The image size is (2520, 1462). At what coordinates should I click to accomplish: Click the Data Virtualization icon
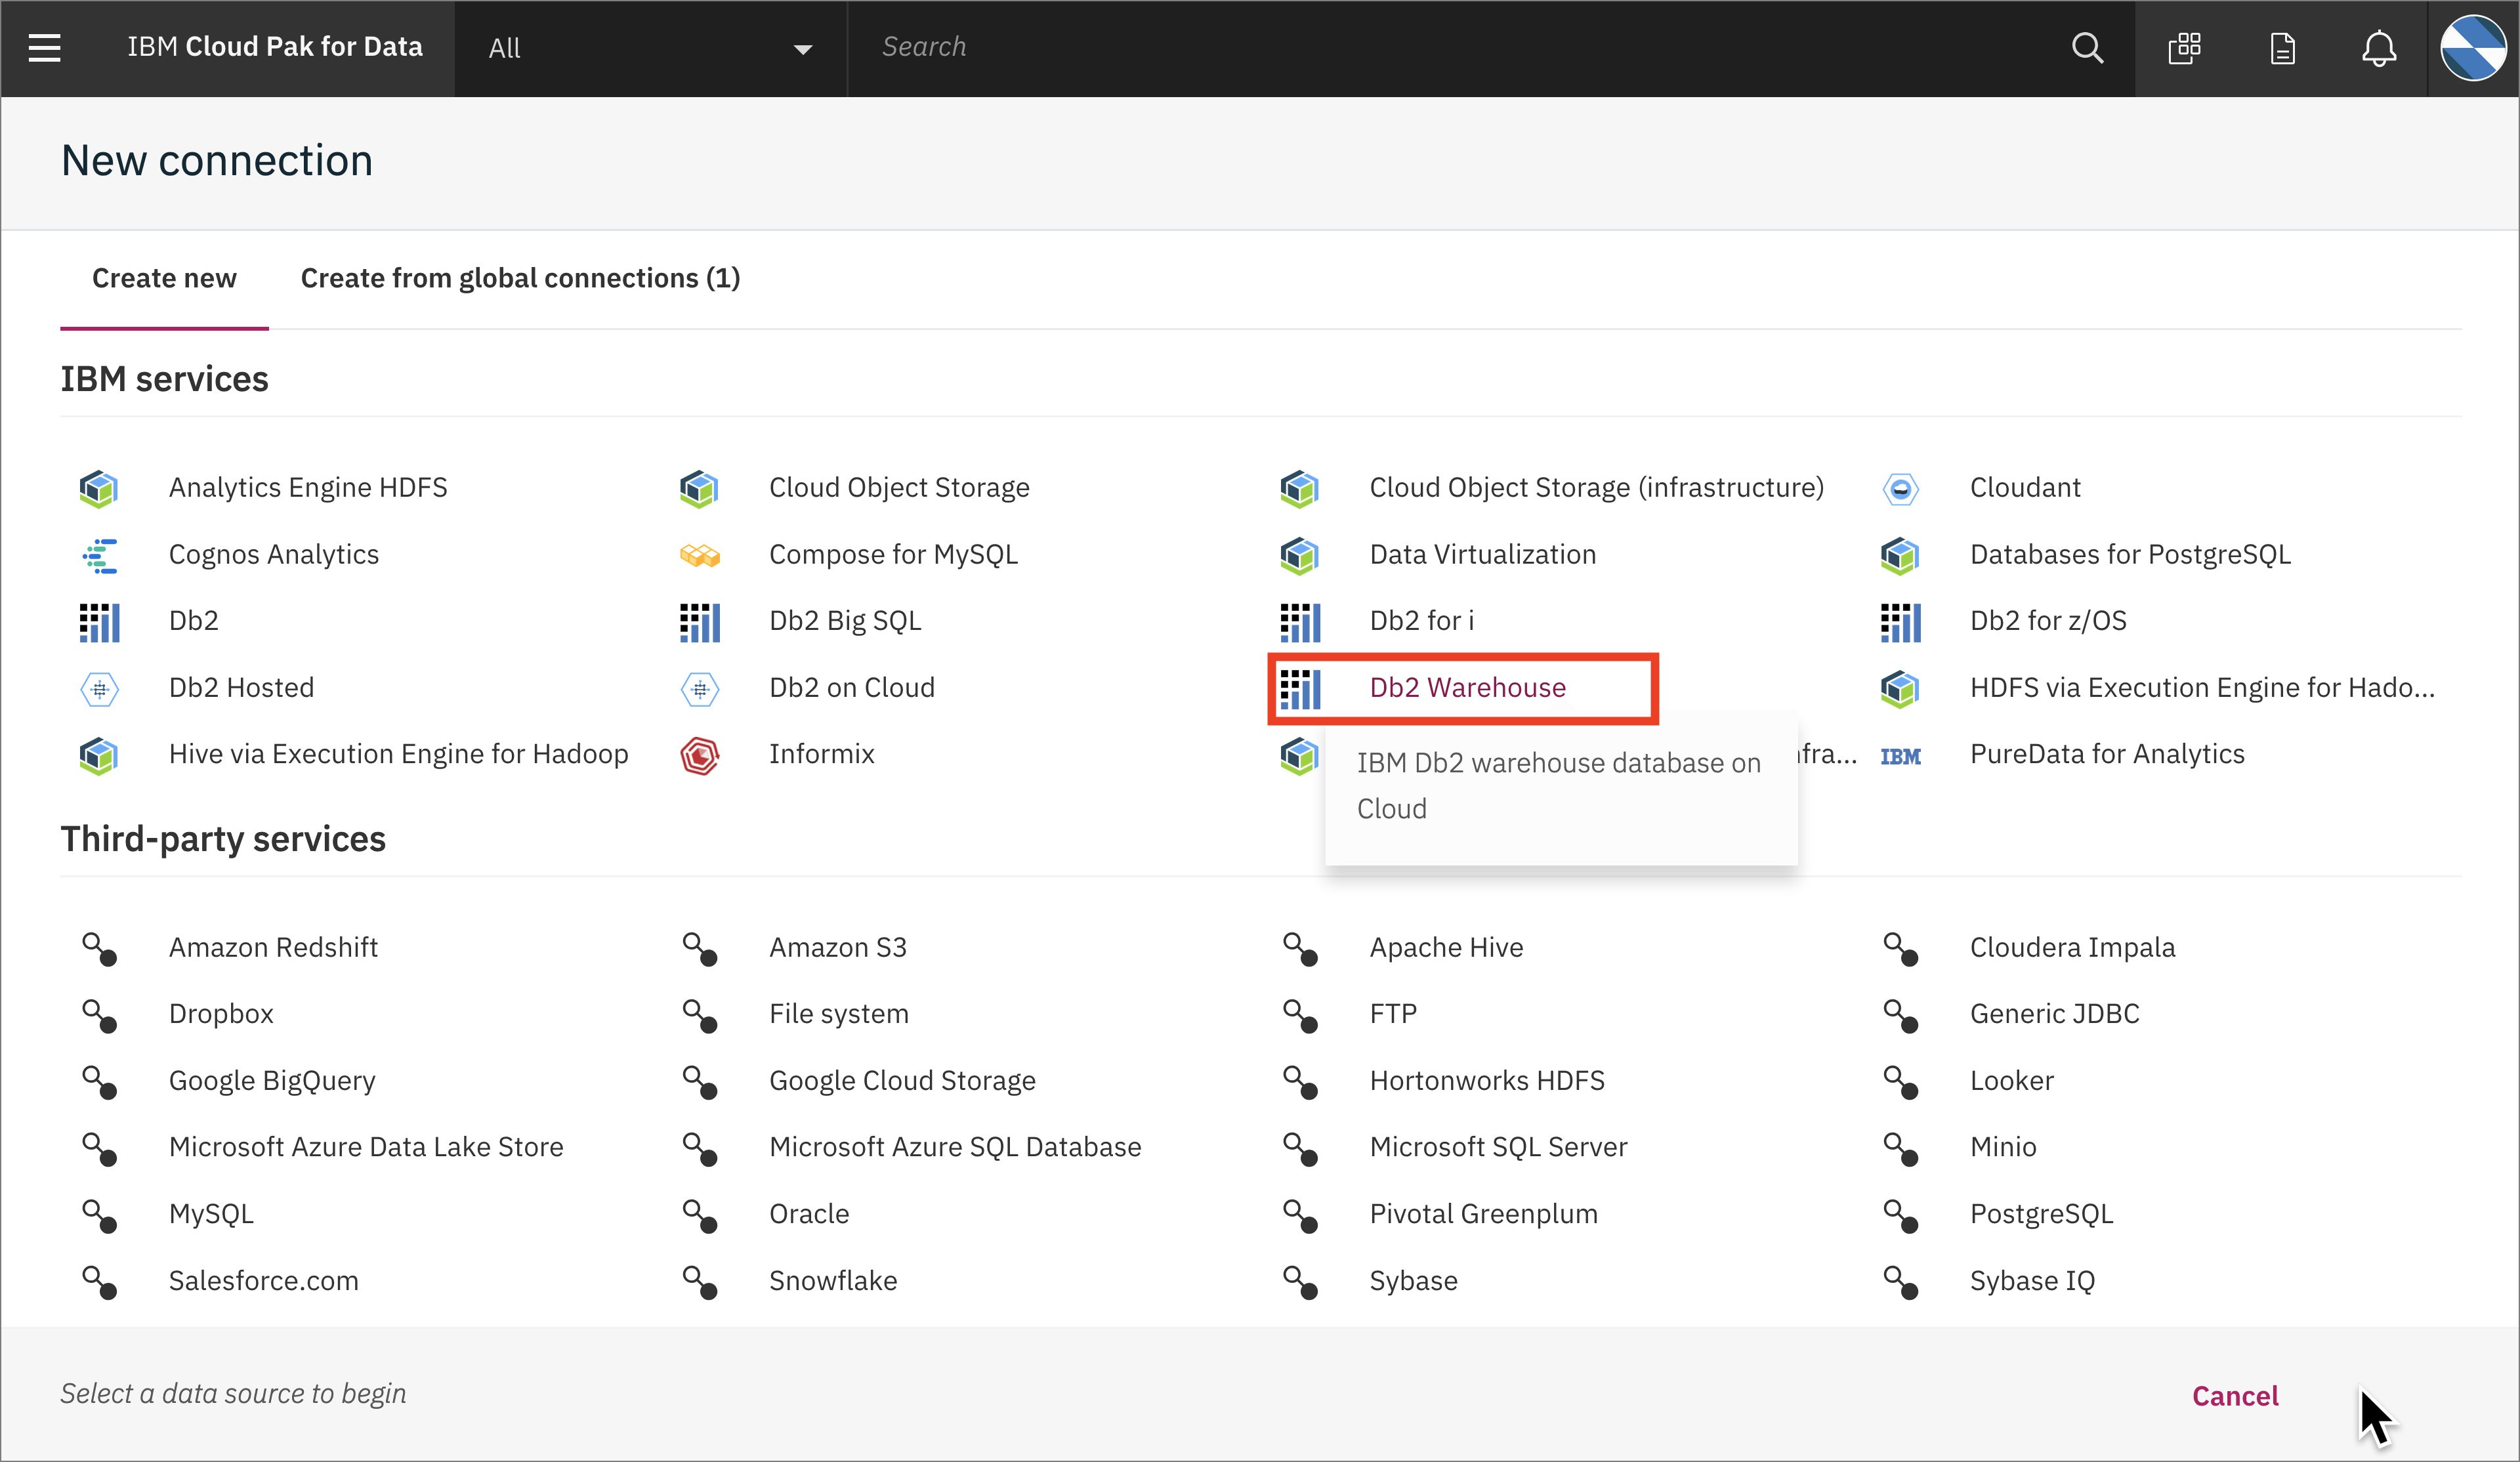[1299, 555]
